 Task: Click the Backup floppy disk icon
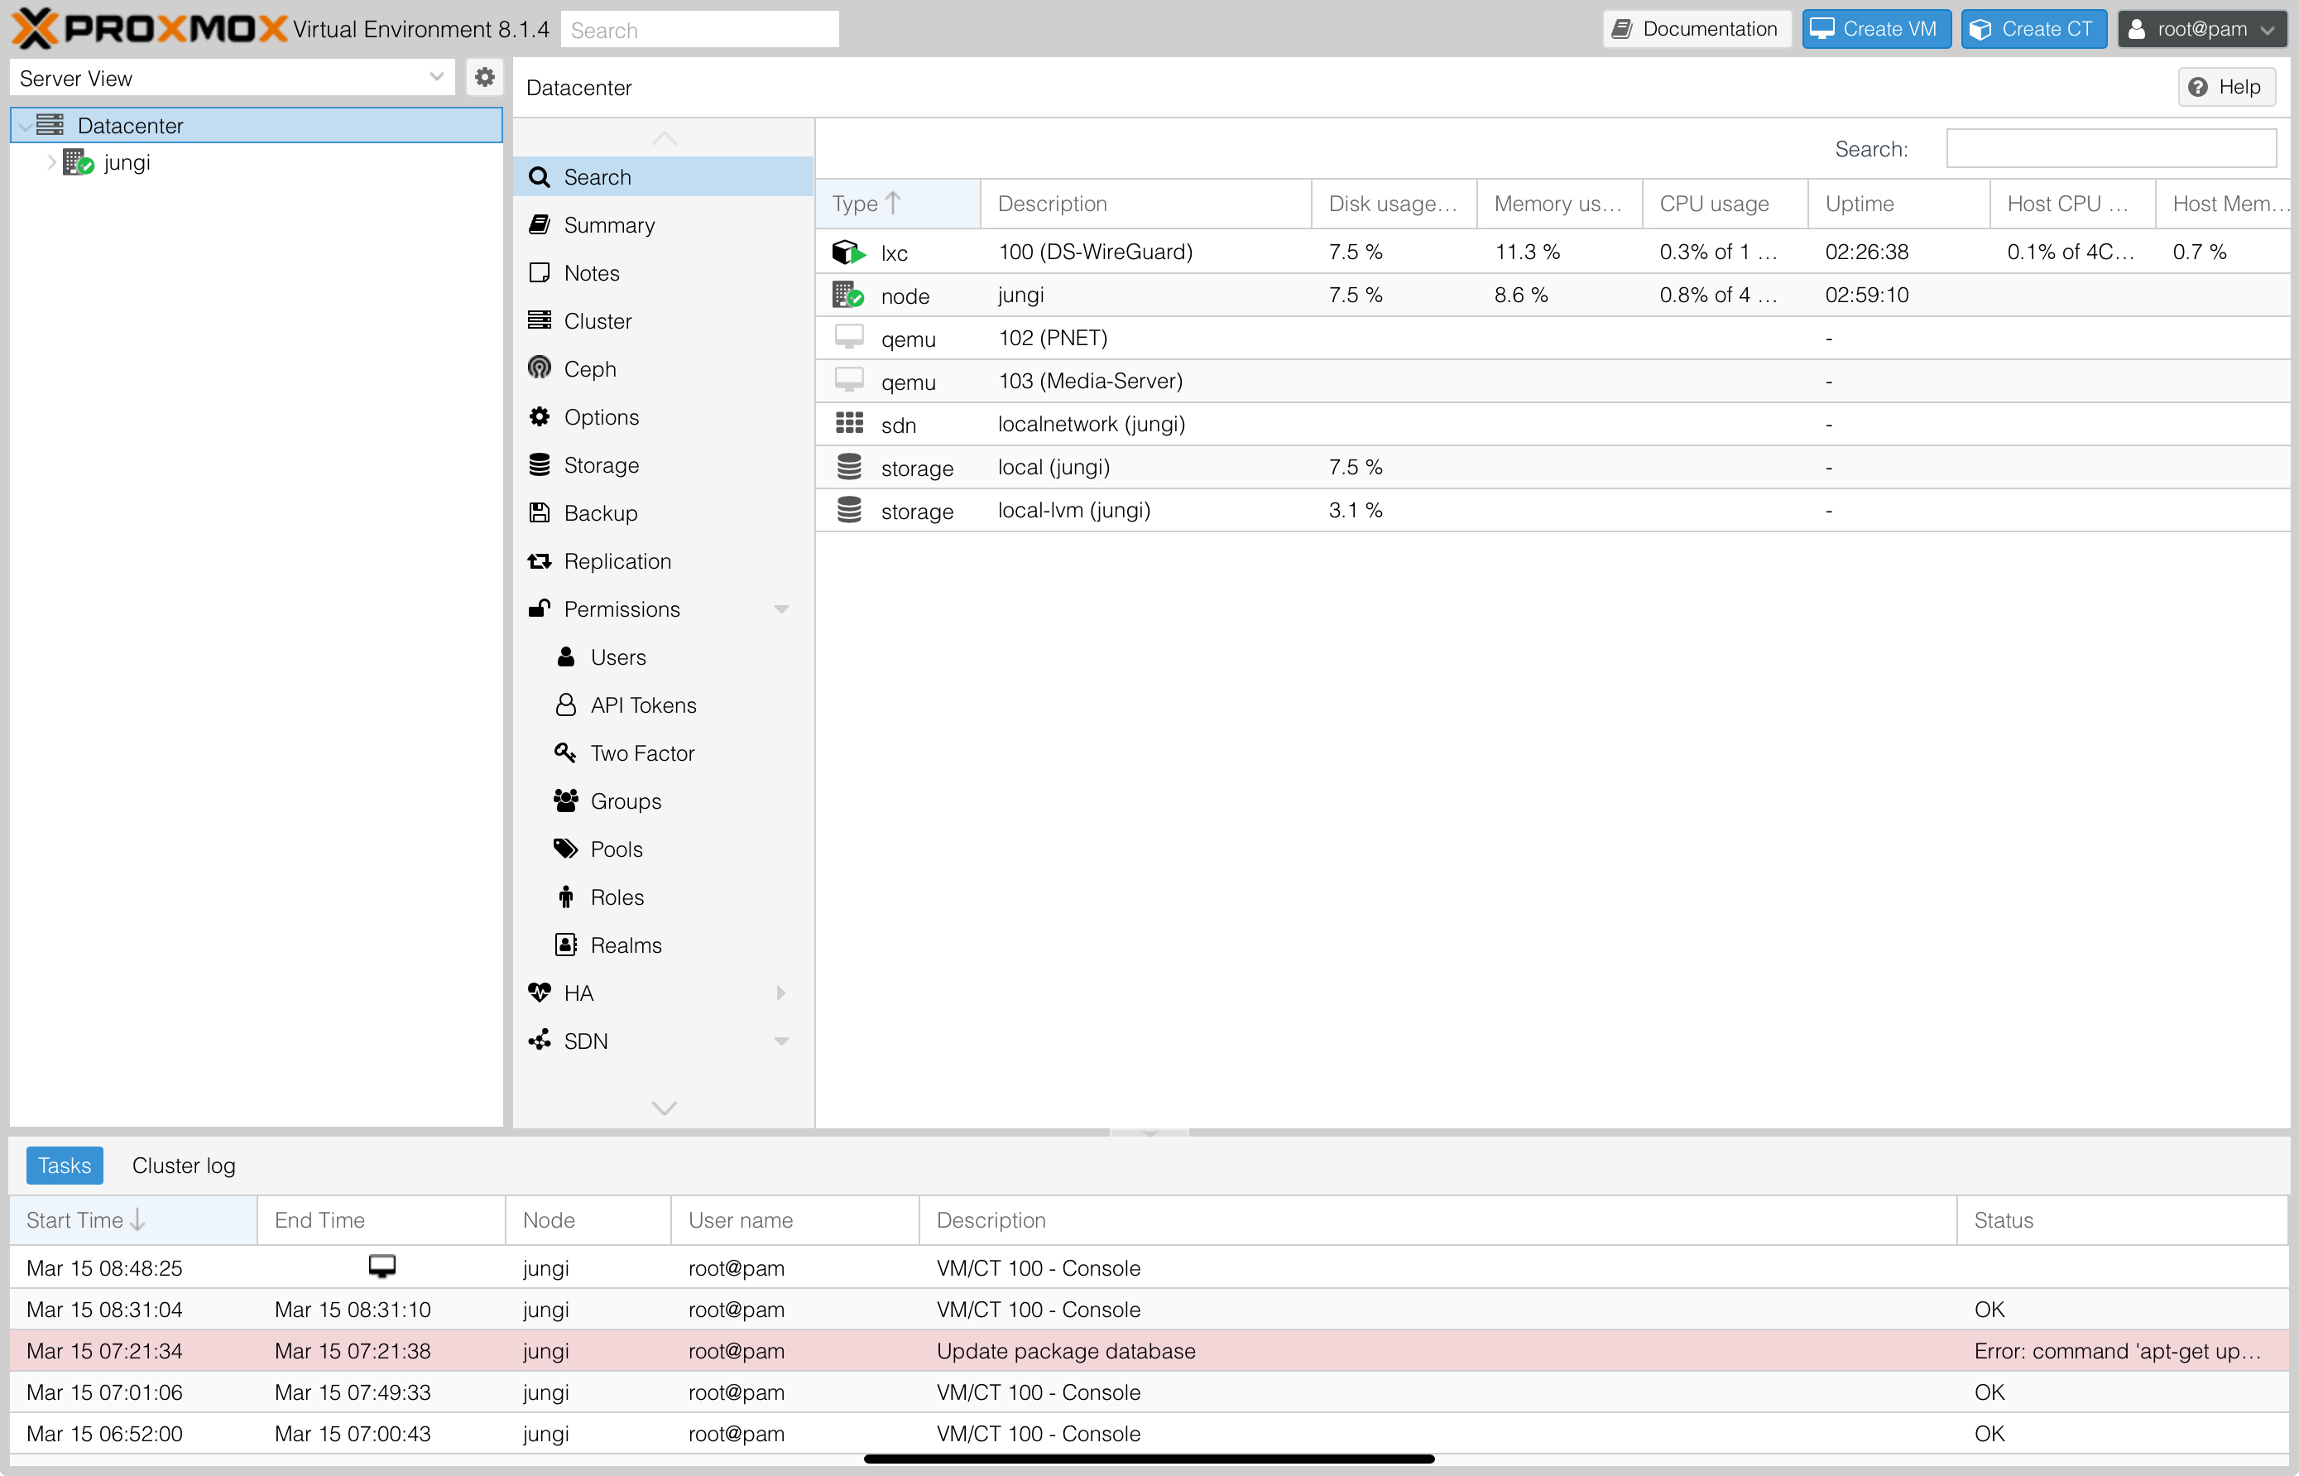coord(540,512)
